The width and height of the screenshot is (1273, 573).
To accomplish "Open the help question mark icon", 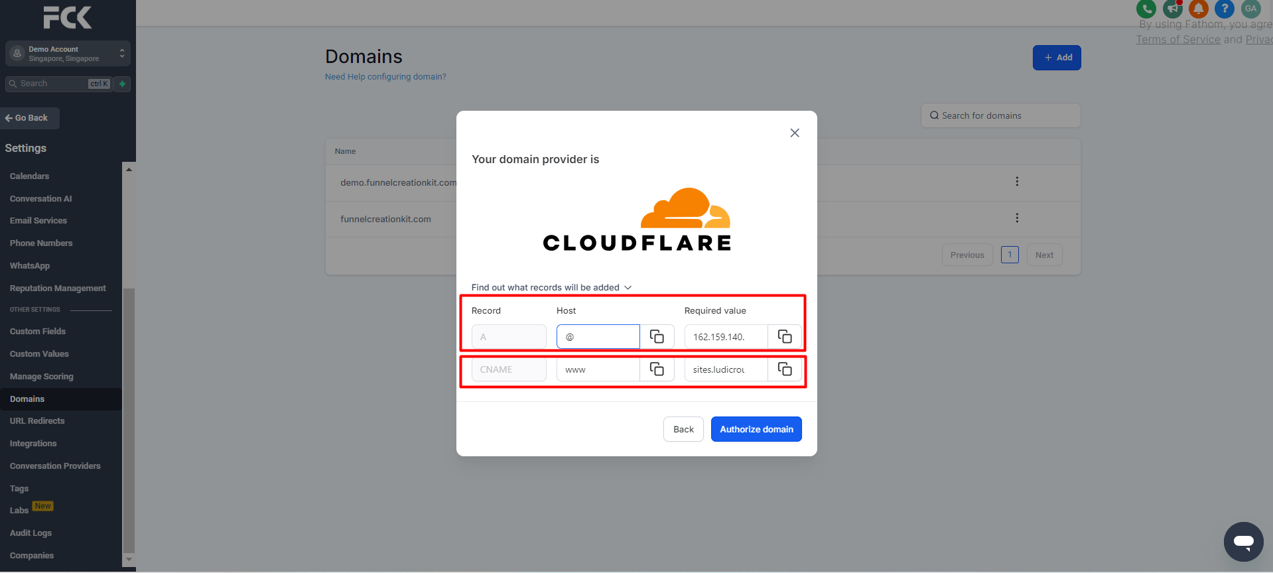I will [x=1224, y=9].
